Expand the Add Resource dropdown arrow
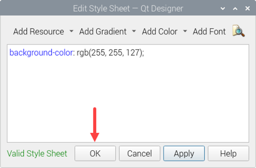Viewport: 256px width, 168px height. coord(71,31)
